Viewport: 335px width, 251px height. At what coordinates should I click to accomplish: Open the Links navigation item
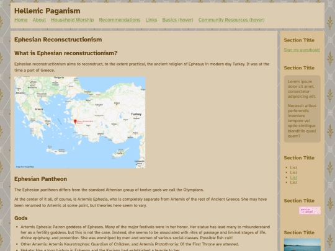[x=151, y=20]
